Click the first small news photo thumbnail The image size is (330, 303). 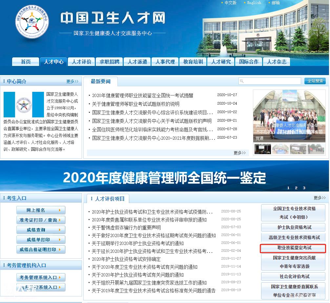[x=263, y=149]
